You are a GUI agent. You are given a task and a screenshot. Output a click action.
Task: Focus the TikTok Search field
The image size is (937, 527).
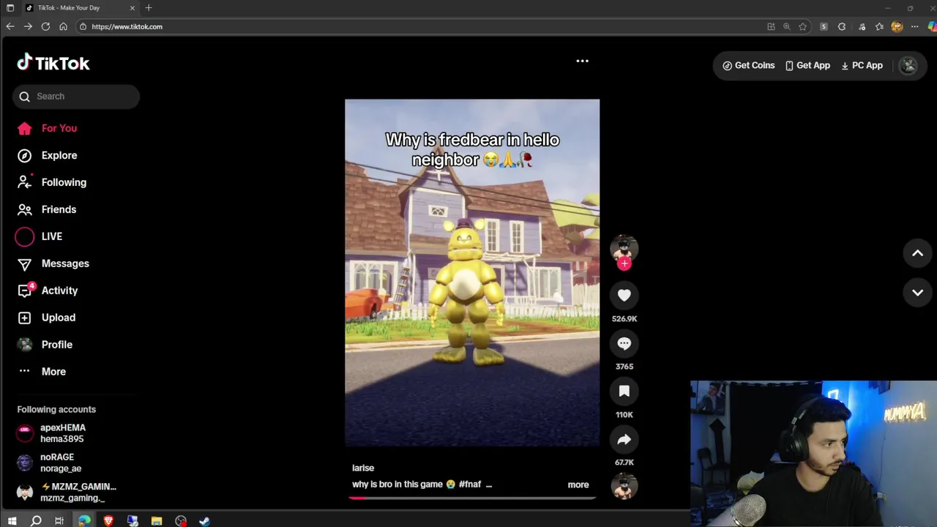[x=76, y=97]
